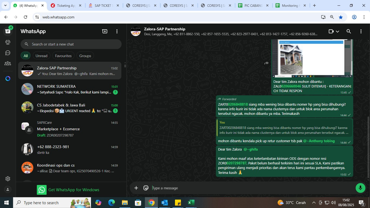This screenshot has height=208, width=370.
Task: Show hidden system tray icons
Action: (314, 203)
